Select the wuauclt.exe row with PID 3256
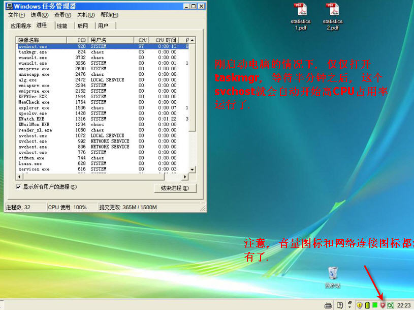 coord(103,63)
